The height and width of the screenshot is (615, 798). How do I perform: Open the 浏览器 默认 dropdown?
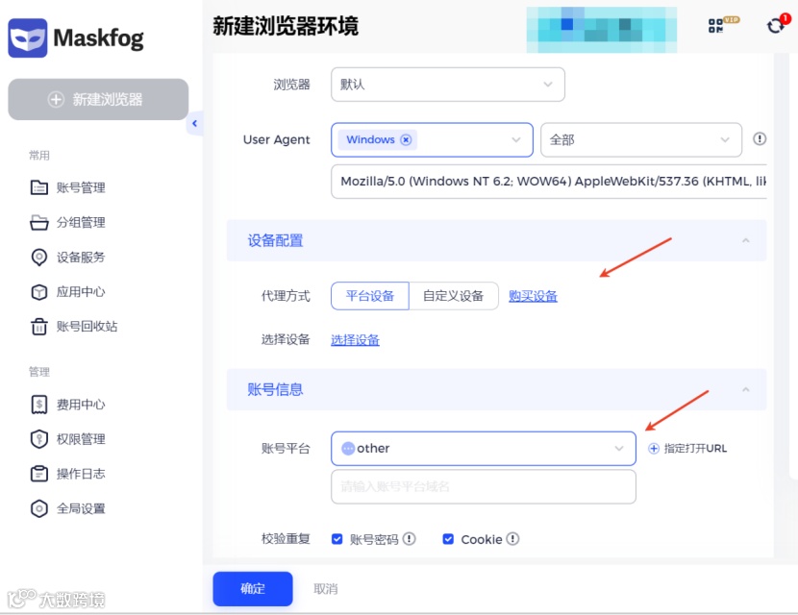click(448, 85)
